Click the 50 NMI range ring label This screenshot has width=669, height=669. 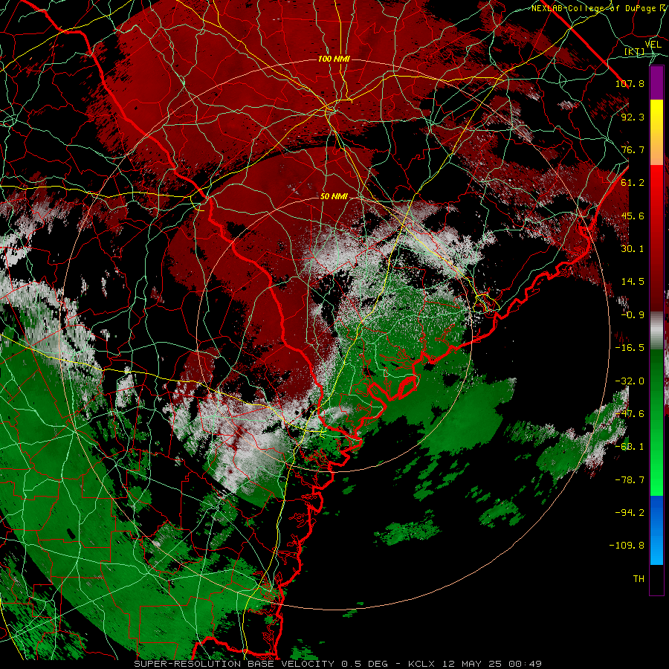[x=334, y=197]
